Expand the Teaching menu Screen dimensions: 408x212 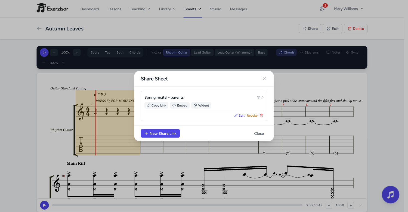(140, 9)
